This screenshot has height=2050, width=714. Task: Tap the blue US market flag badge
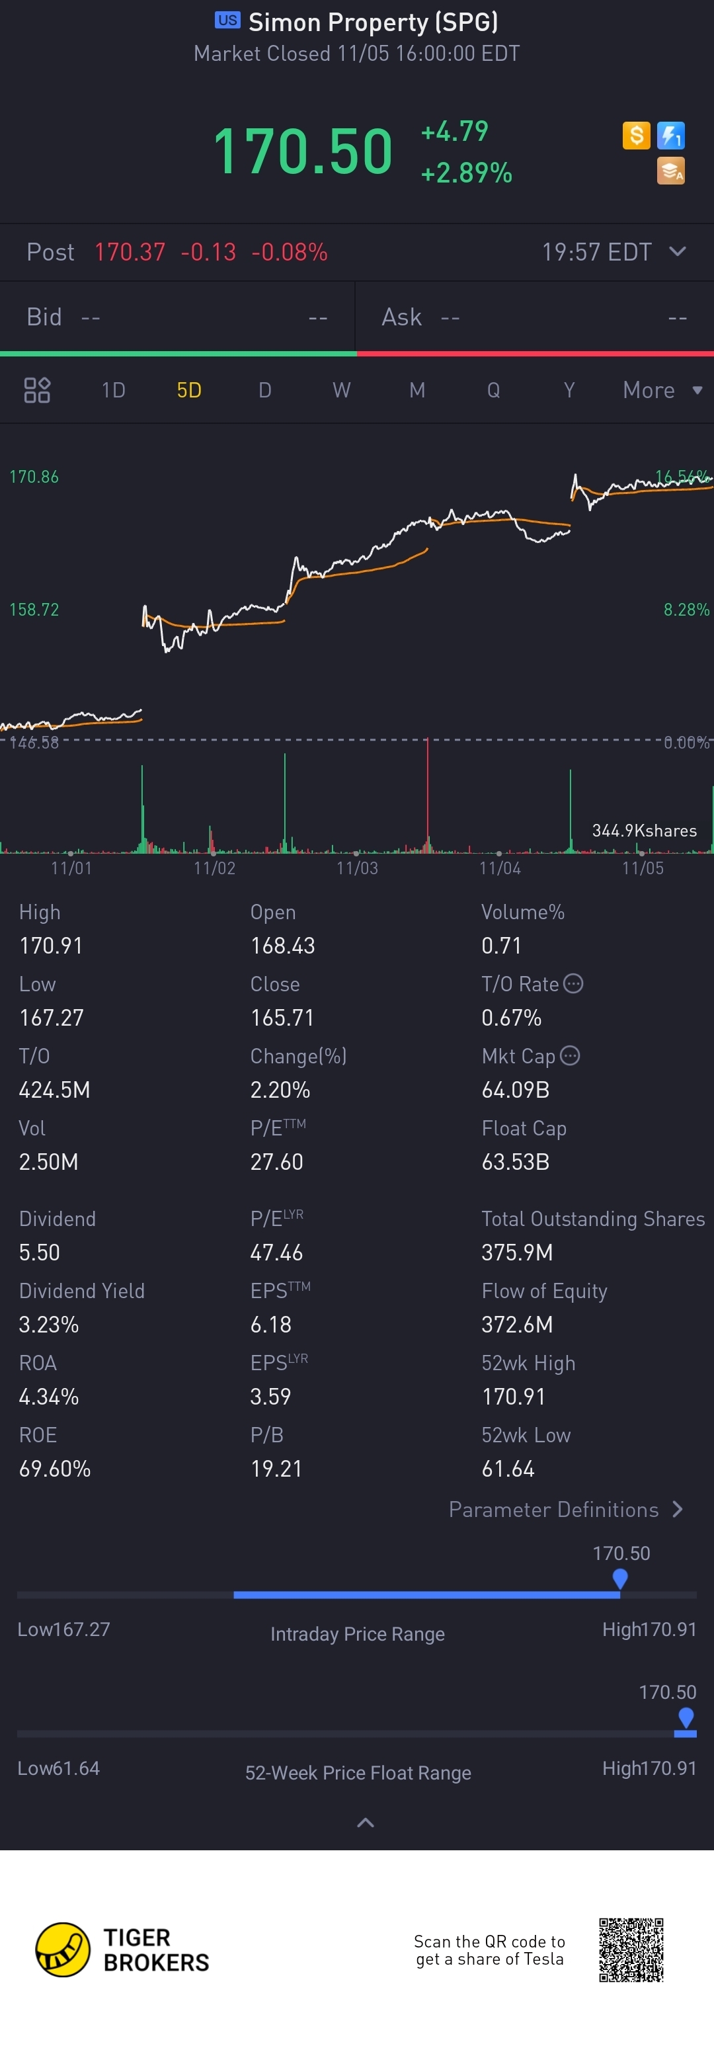[x=227, y=20]
